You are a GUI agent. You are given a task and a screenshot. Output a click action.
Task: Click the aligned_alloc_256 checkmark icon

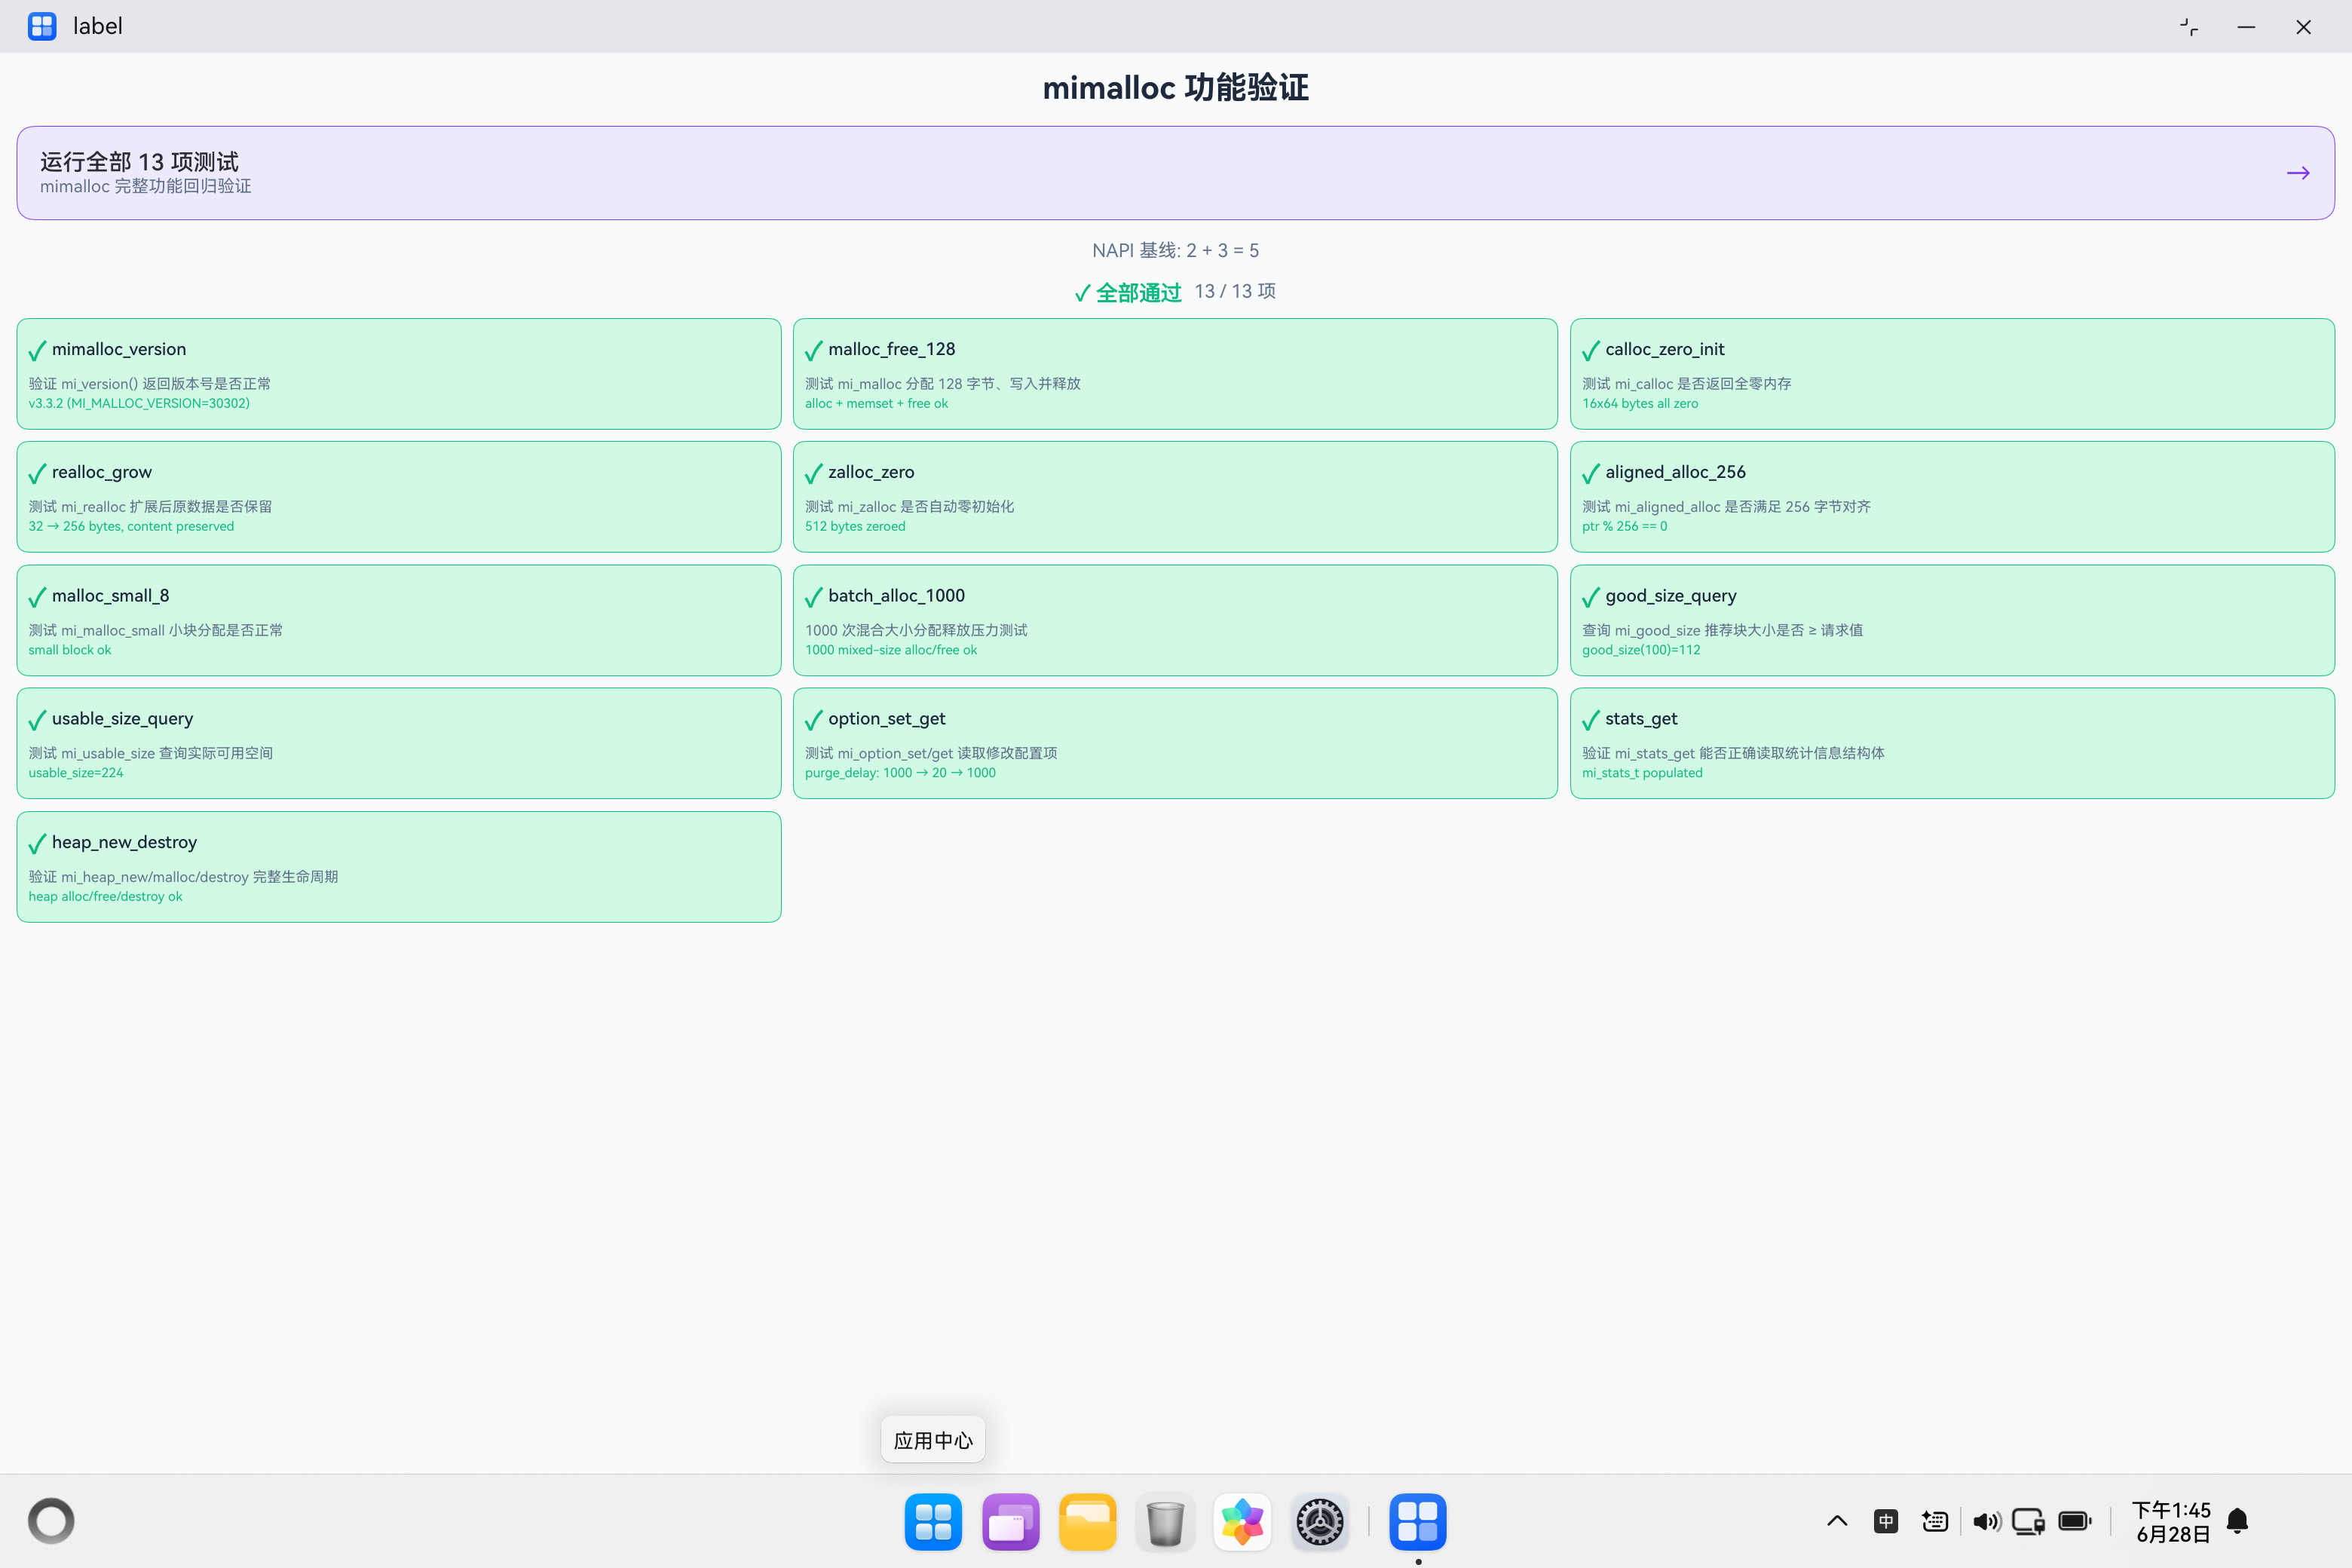pos(1591,473)
